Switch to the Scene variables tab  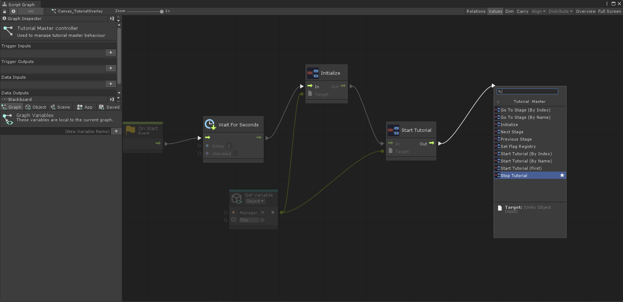click(60, 107)
